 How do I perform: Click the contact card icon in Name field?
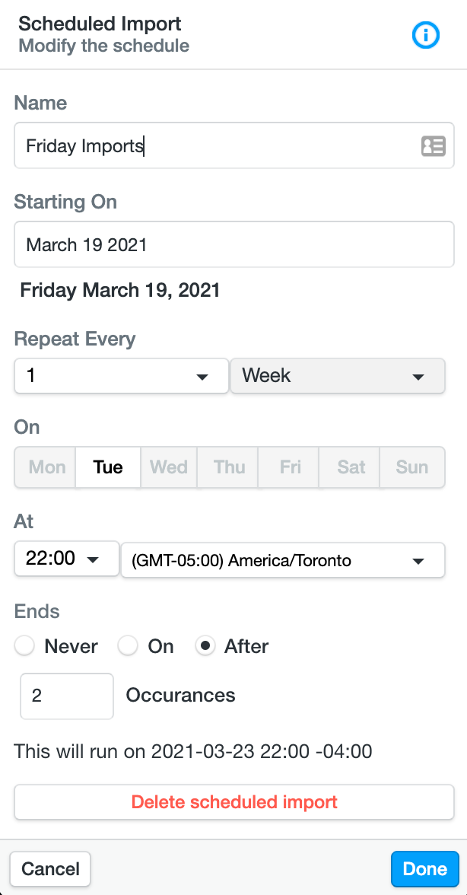[x=433, y=146]
